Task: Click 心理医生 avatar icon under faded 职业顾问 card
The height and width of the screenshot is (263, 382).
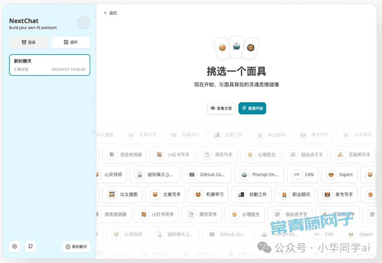Action: (x=250, y=155)
